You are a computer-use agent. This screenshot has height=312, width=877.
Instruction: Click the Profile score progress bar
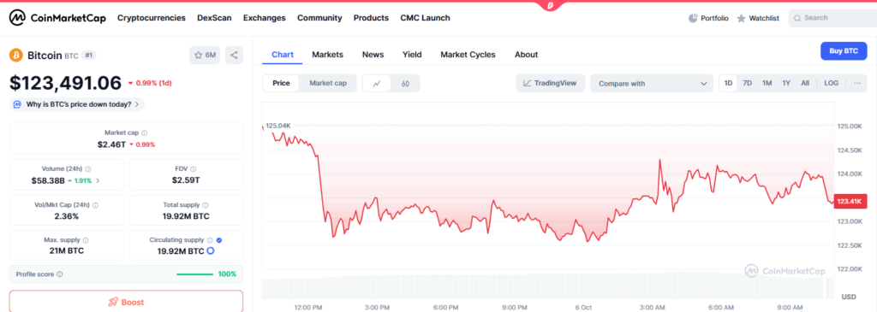point(194,274)
